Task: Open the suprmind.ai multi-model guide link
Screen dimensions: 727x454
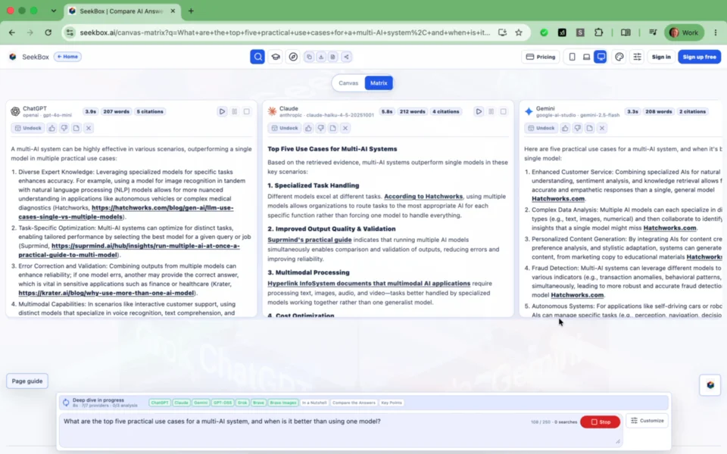Action: click(x=129, y=250)
